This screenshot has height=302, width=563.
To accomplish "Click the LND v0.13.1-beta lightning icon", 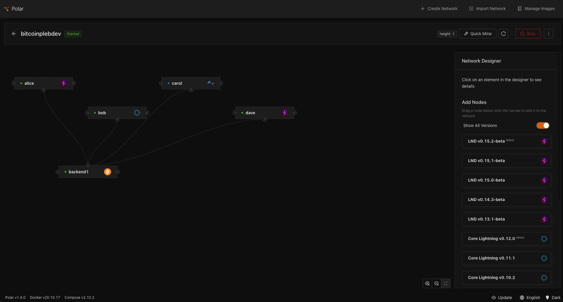I will point(544,219).
